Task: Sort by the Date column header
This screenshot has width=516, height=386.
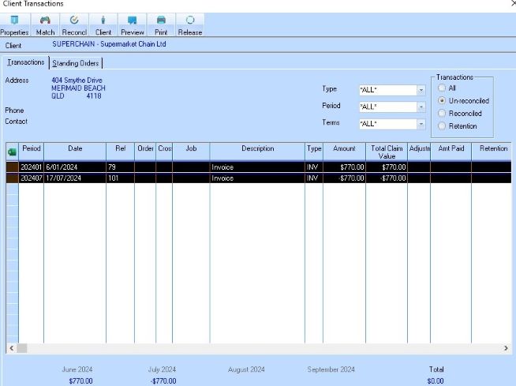Action: click(75, 148)
